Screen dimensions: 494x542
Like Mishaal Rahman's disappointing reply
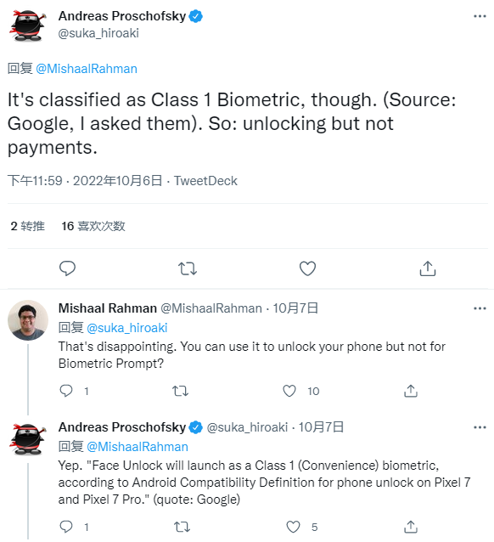coord(289,391)
